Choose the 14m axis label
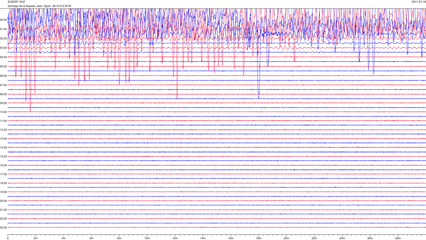Viewport: 426px width, 240px height. pos(203,238)
